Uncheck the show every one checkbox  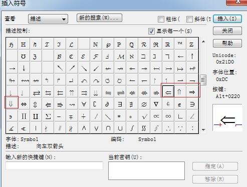point(151,31)
